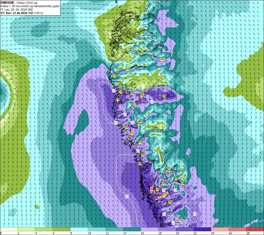The height and width of the screenshot is (235, 264).
Task: Select the red above-28 legend swatch
Action: click(x=255, y=229)
